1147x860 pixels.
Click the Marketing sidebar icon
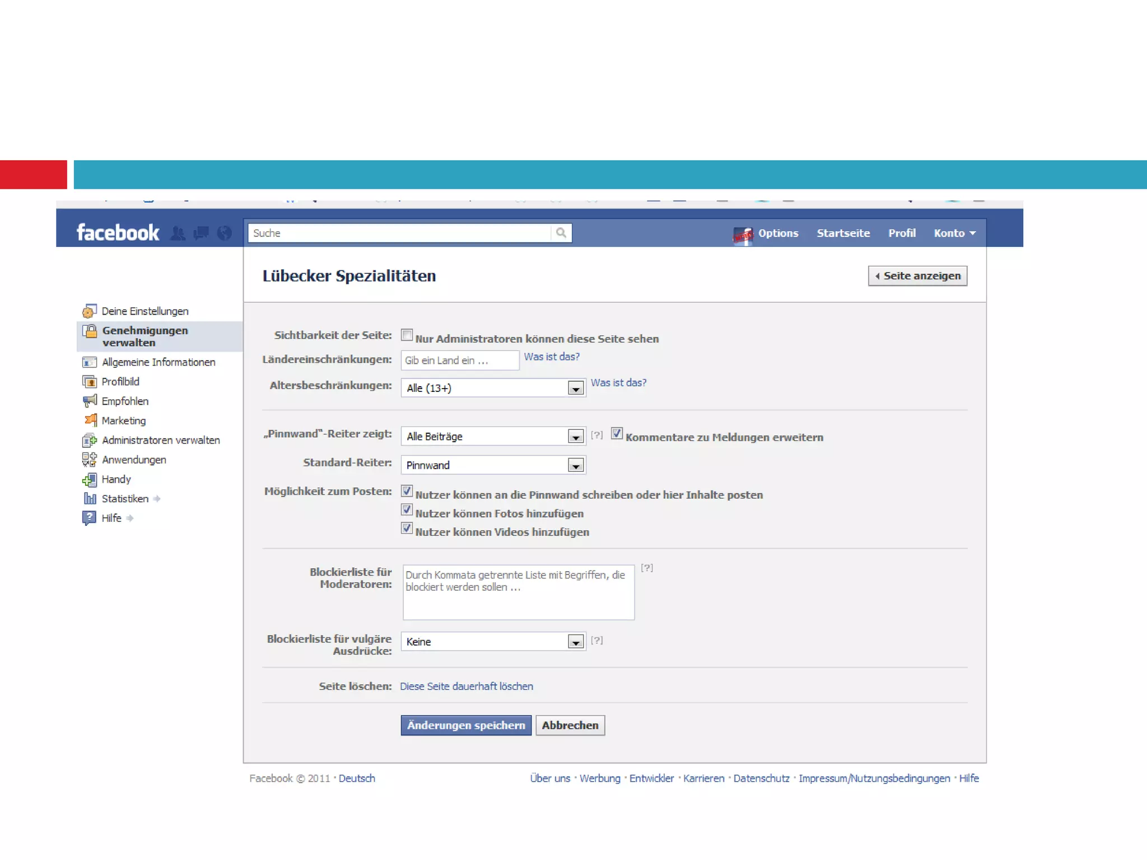click(90, 420)
